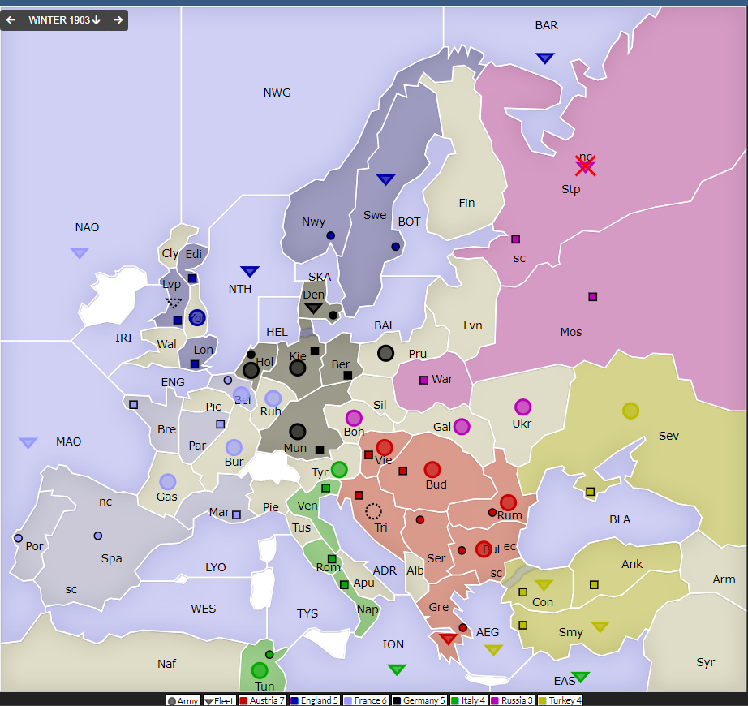Select the Austrian army in Rumania
This screenshot has height=706, width=748.
click(x=508, y=502)
